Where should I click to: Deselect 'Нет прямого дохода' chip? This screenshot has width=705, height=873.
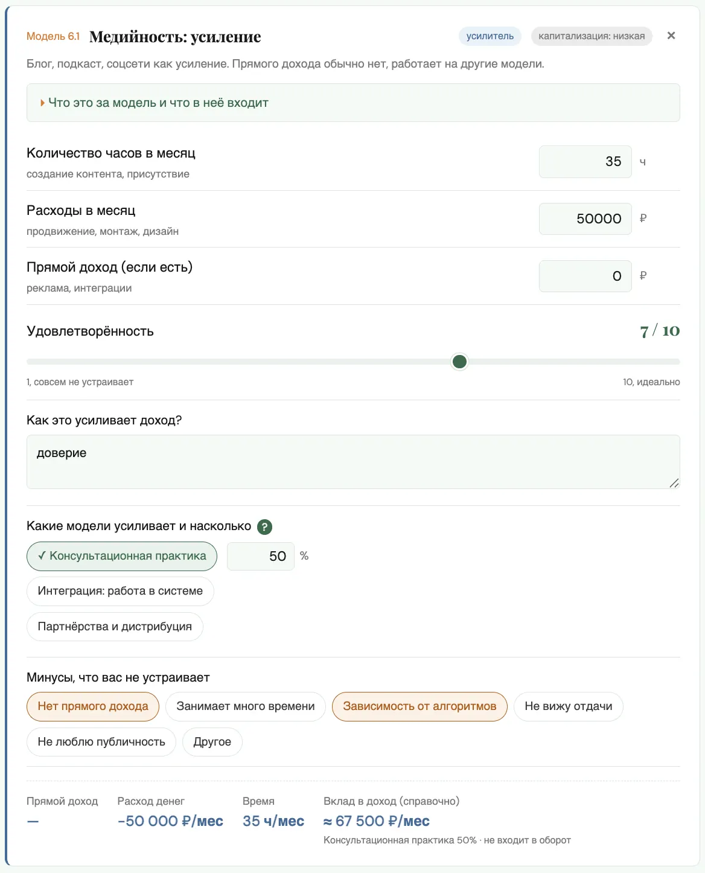coord(93,706)
